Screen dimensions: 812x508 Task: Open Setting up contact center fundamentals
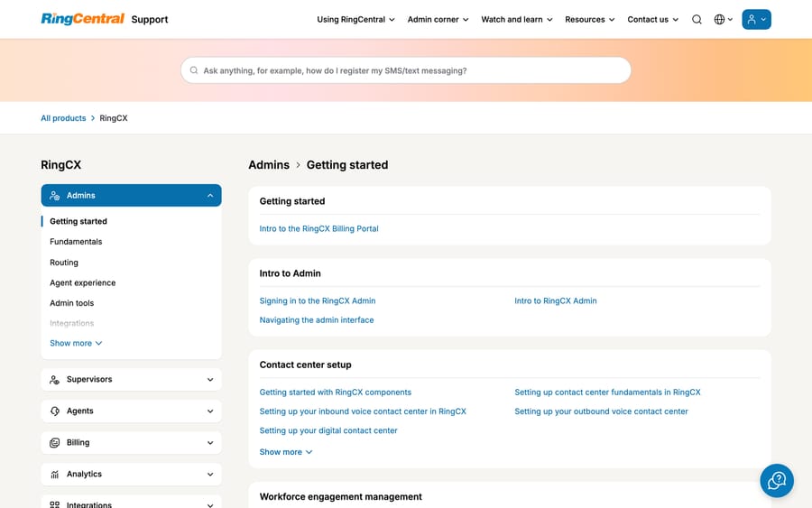click(x=607, y=393)
